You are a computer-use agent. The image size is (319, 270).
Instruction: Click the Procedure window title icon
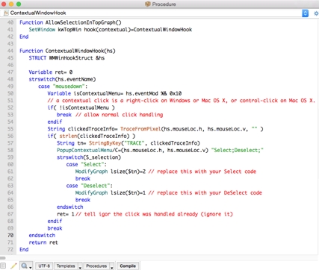coord(148,4)
